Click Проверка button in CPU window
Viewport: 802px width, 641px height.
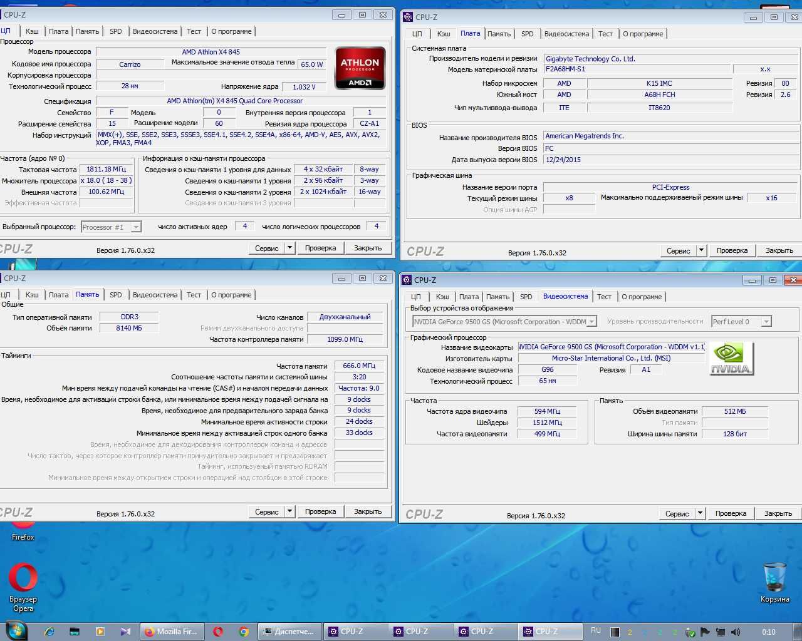pyautogui.click(x=321, y=248)
